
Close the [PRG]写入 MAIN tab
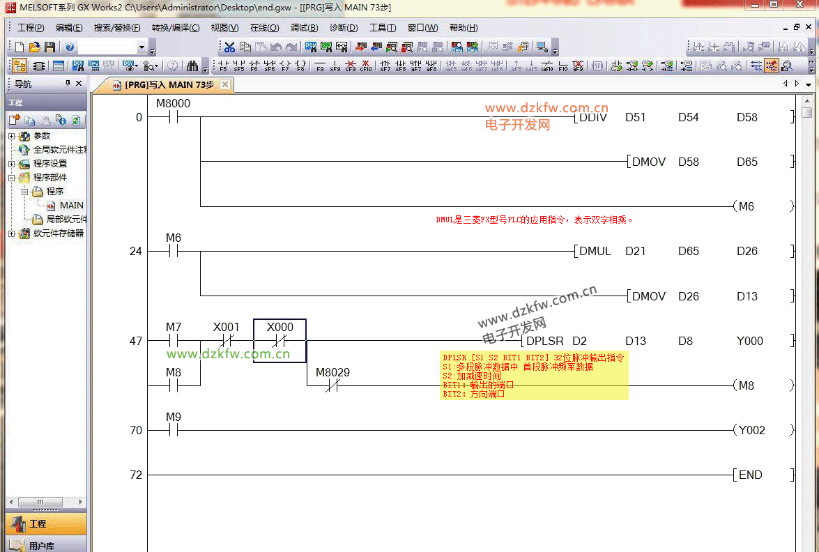point(224,84)
